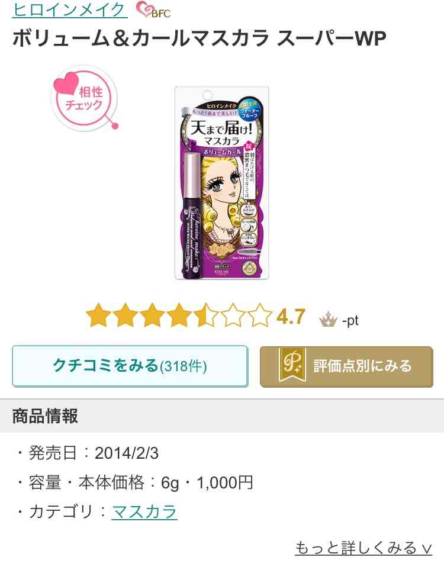Expand もっと詳しくみる details
The image size is (444, 573).
pyautogui.click(x=363, y=548)
